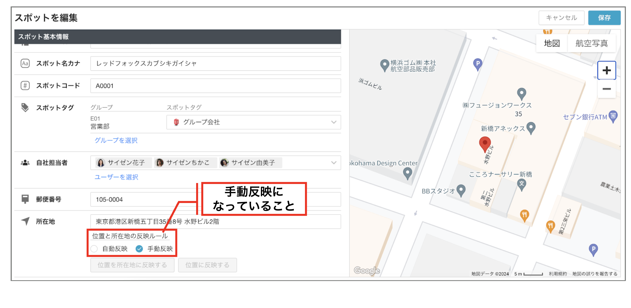Click the red spot pin on map
631x308 pixels.
[x=485, y=144]
